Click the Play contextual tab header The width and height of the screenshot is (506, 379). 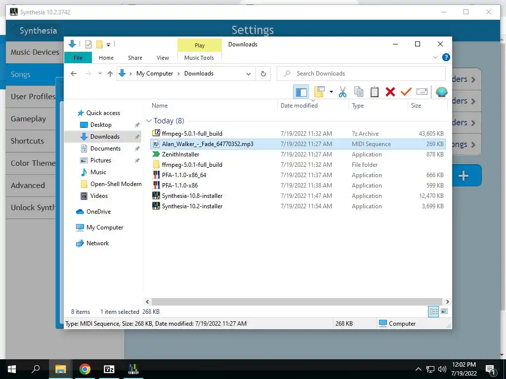(x=200, y=45)
